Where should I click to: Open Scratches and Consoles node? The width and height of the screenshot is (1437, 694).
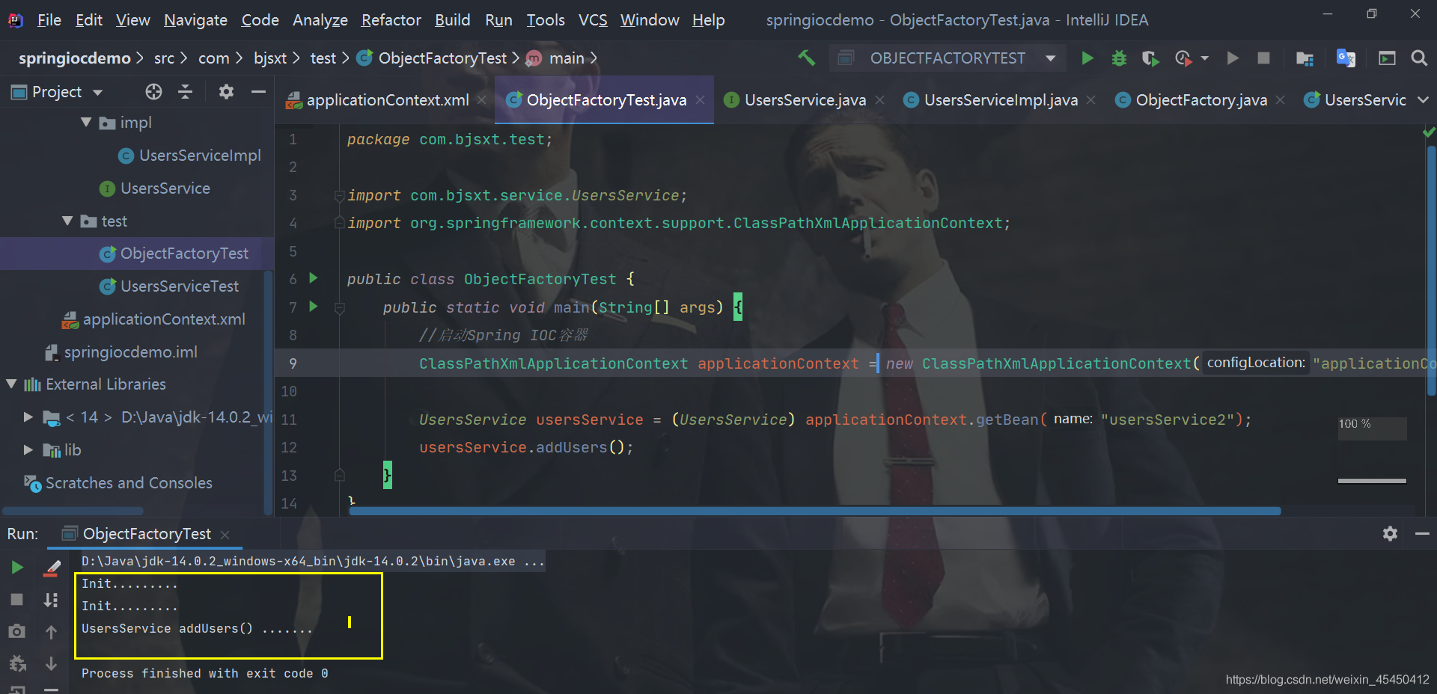(129, 482)
